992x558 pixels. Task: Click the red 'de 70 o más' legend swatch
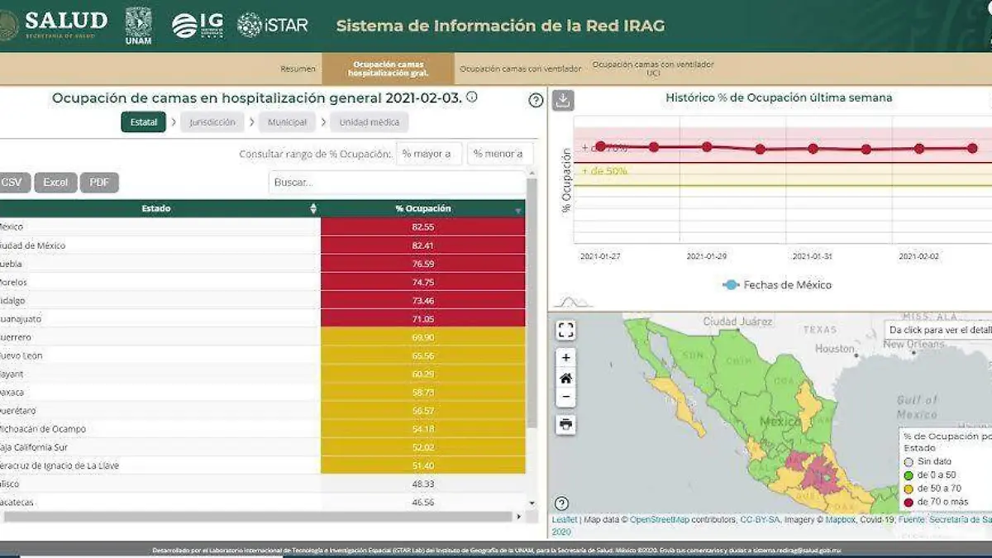click(x=909, y=502)
